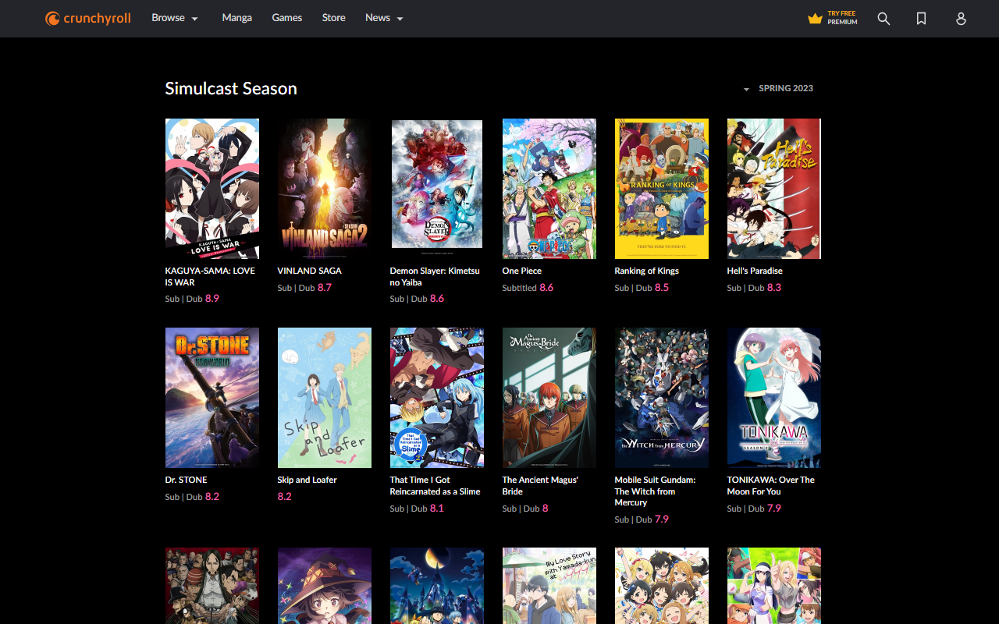The image size is (999, 624).
Task: Open the Demon Slayer poster
Action: tap(437, 189)
